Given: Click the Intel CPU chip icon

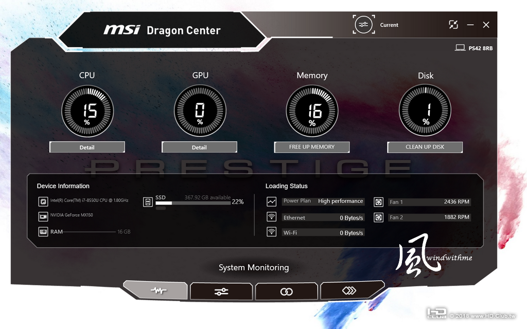Looking at the screenshot, I should click(x=43, y=202).
